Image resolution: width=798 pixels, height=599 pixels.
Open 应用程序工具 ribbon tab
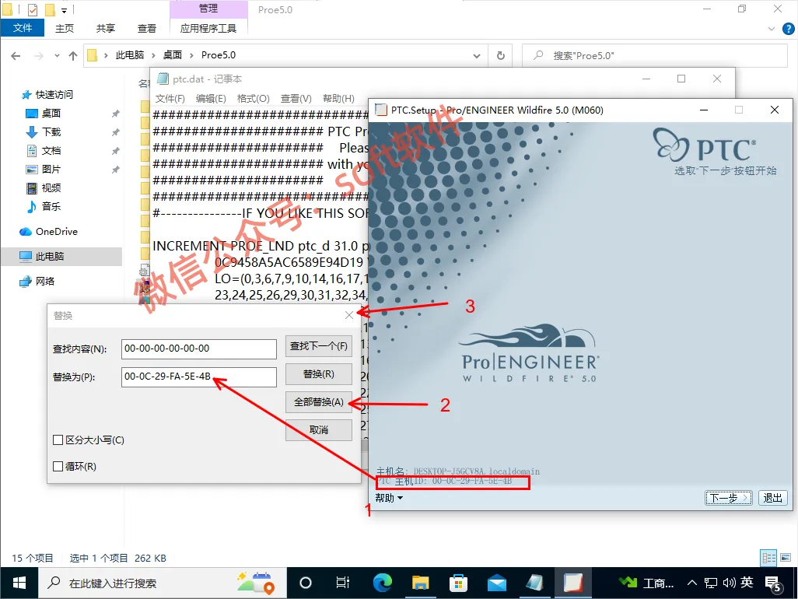(208, 29)
